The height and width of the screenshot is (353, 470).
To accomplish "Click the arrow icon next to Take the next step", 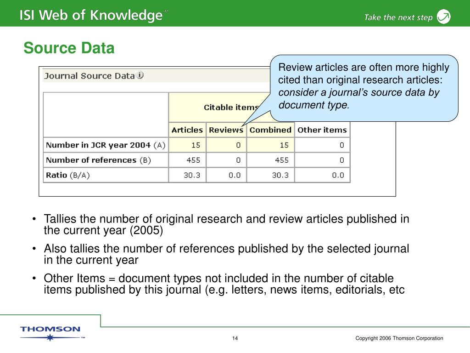I will [444, 17].
